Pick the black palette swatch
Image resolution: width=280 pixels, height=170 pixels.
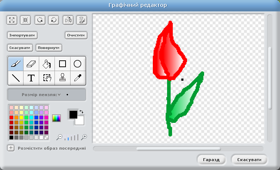tap(11, 137)
